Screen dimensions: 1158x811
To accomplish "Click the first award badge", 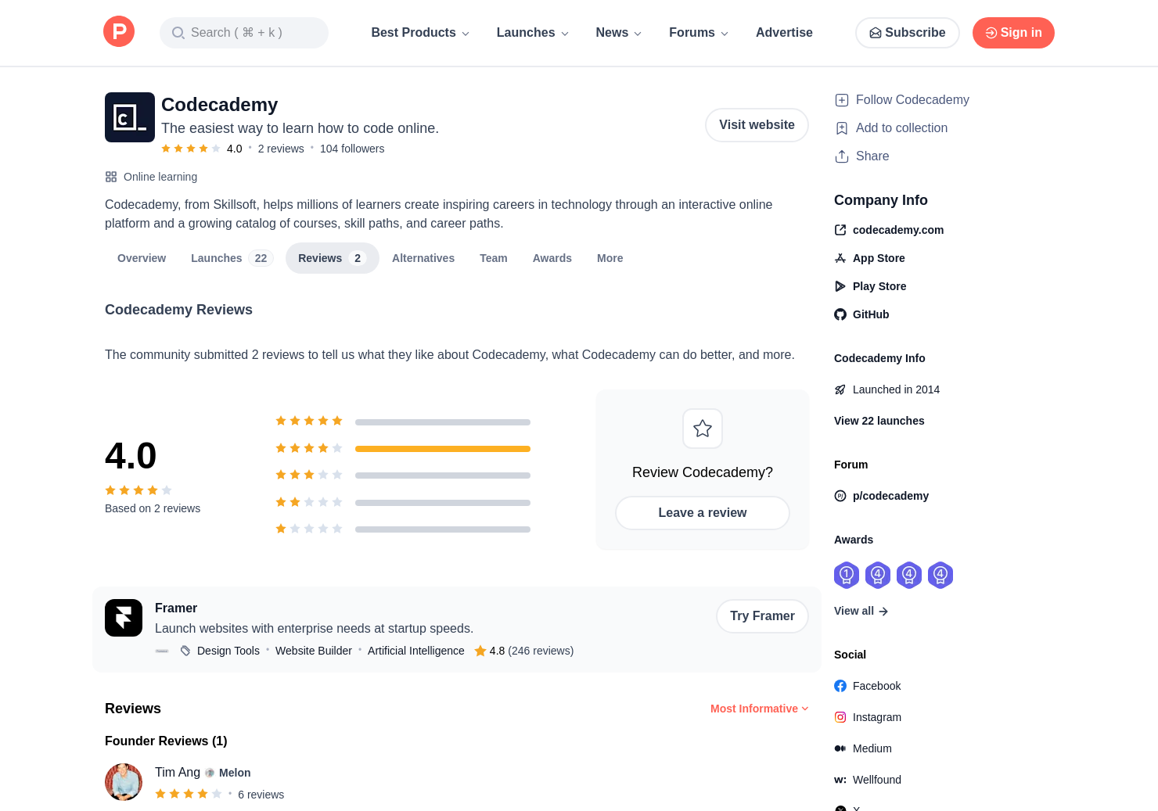I will [847, 575].
